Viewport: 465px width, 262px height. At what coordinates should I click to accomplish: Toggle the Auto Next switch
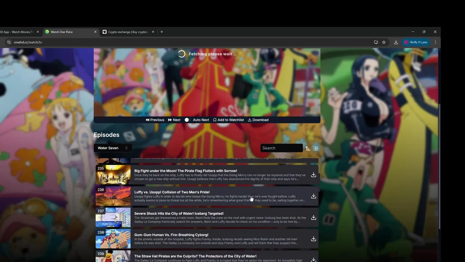pos(187,120)
